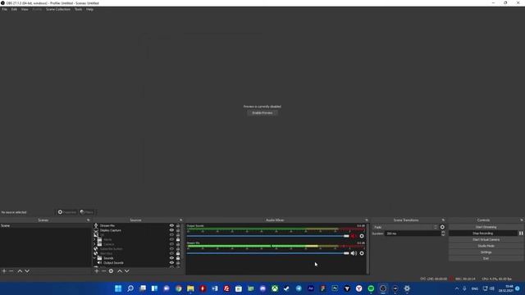This screenshot has width=525, height=295.
Task: Click Audio Mixer vertical scrollbar
Action: 367,249
